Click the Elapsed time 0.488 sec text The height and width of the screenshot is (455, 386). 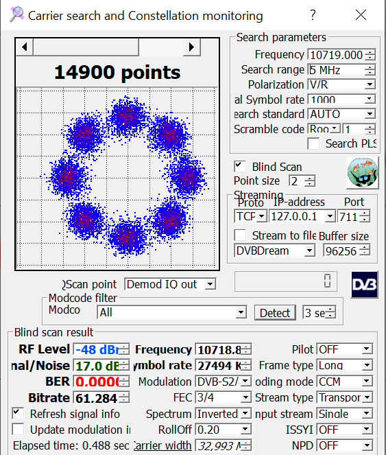(71, 445)
